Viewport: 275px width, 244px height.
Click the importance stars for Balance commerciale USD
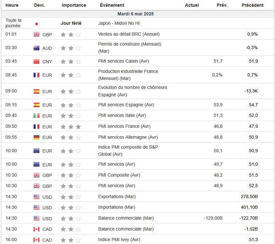pos(71,218)
